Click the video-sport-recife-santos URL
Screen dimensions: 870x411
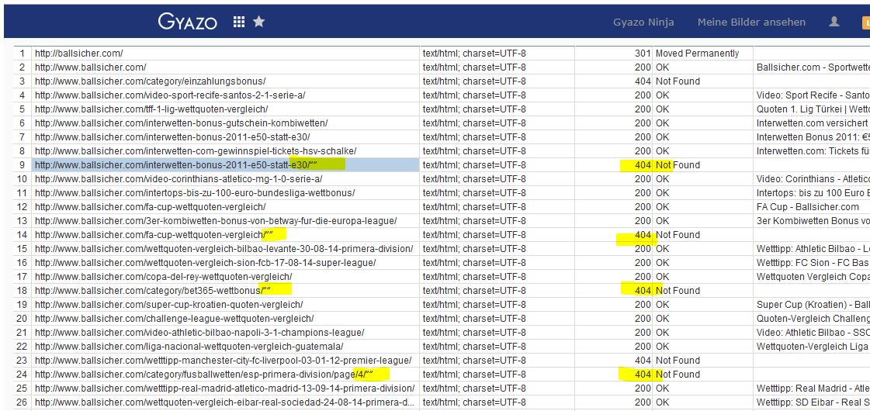(x=170, y=95)
